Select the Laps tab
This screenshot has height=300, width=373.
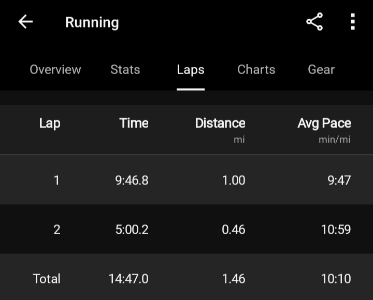[x=191, y=69]
